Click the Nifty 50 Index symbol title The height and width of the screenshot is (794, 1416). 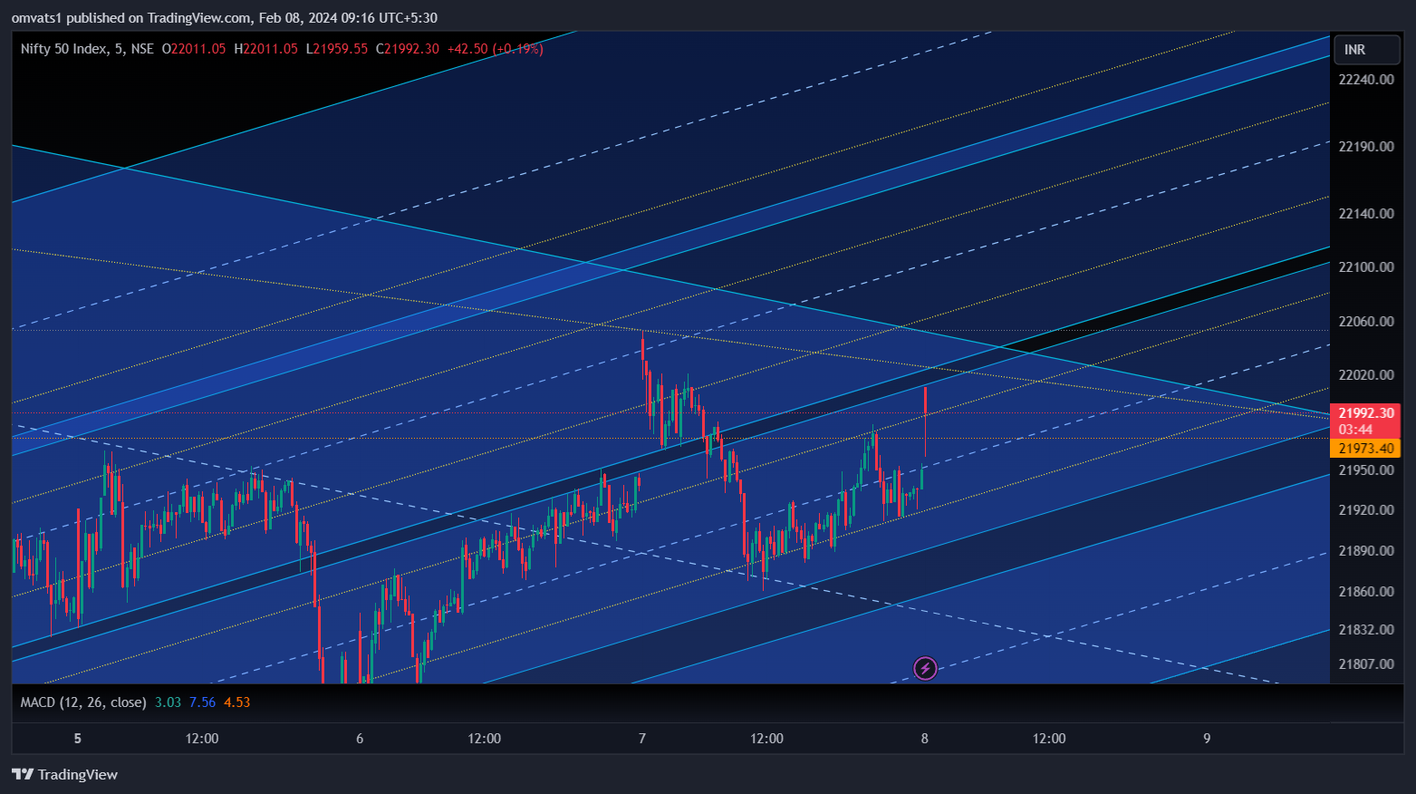(87, 49)
